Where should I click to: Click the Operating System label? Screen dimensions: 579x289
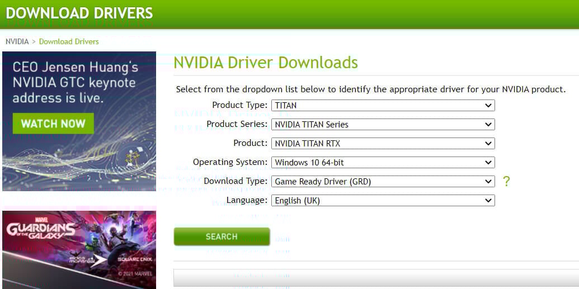(230, 163)
